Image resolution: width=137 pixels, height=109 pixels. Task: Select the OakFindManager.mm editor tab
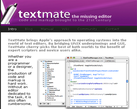[x=95, y=61]
